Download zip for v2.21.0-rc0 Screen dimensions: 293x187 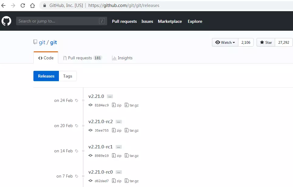(117, 181)
